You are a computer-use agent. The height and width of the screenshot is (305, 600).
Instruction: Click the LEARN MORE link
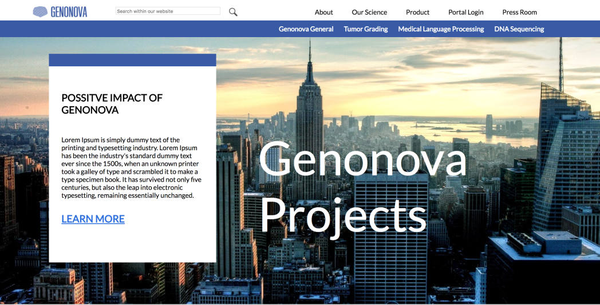point(93,219)
